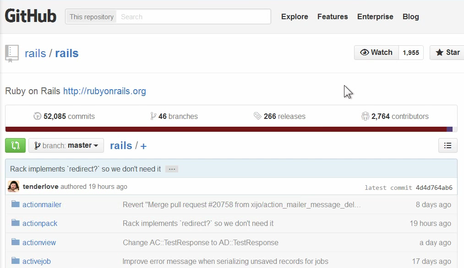Open the actionmailer Revert commit message
This screenshot has width=464, height=268.
pos(242,204)
